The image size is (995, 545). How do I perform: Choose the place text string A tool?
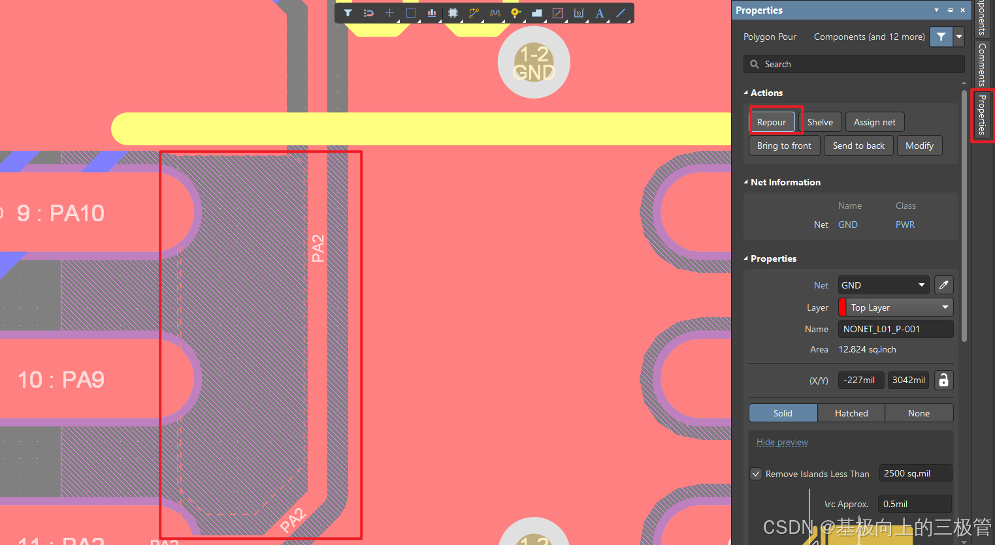(599, 13)
